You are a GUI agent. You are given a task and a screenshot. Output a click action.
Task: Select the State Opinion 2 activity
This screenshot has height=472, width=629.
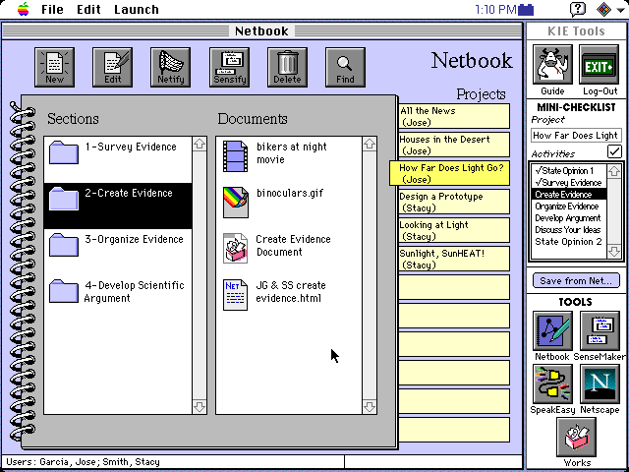click(569, 242)
